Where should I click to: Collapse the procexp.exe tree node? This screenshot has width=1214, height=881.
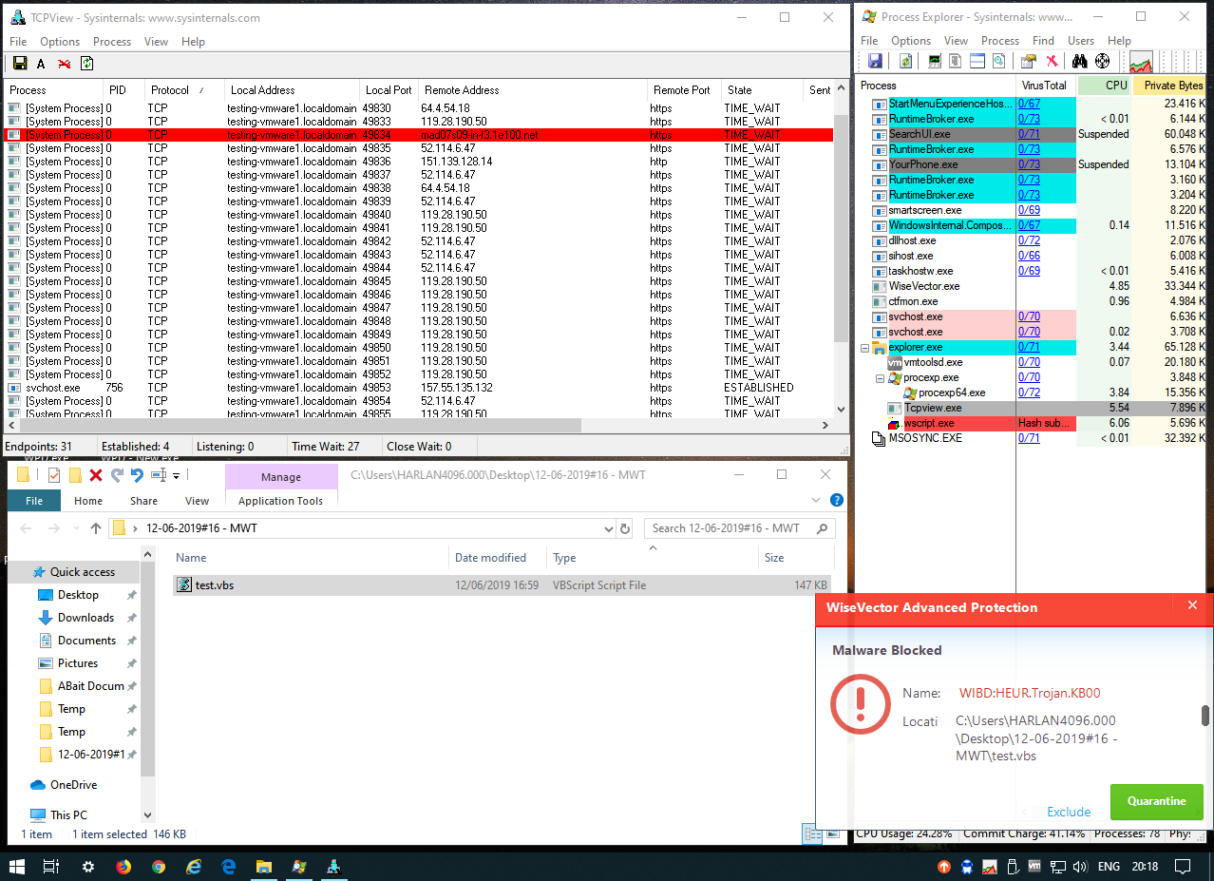(880, 377)
